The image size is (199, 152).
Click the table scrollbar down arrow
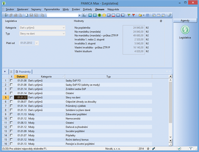[x=170, y=137]
